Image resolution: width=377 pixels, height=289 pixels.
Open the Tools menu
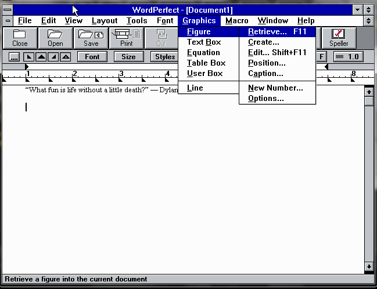tap(137, 21)
